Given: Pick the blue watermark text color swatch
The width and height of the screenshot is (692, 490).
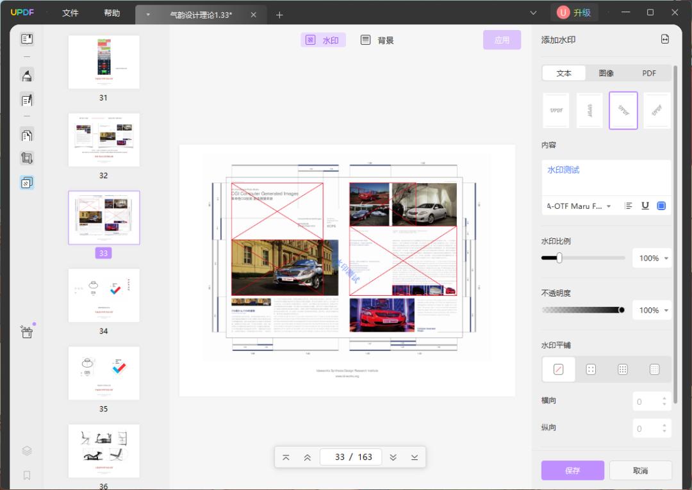Looking at the screenshot, I should tap(661, 206).
